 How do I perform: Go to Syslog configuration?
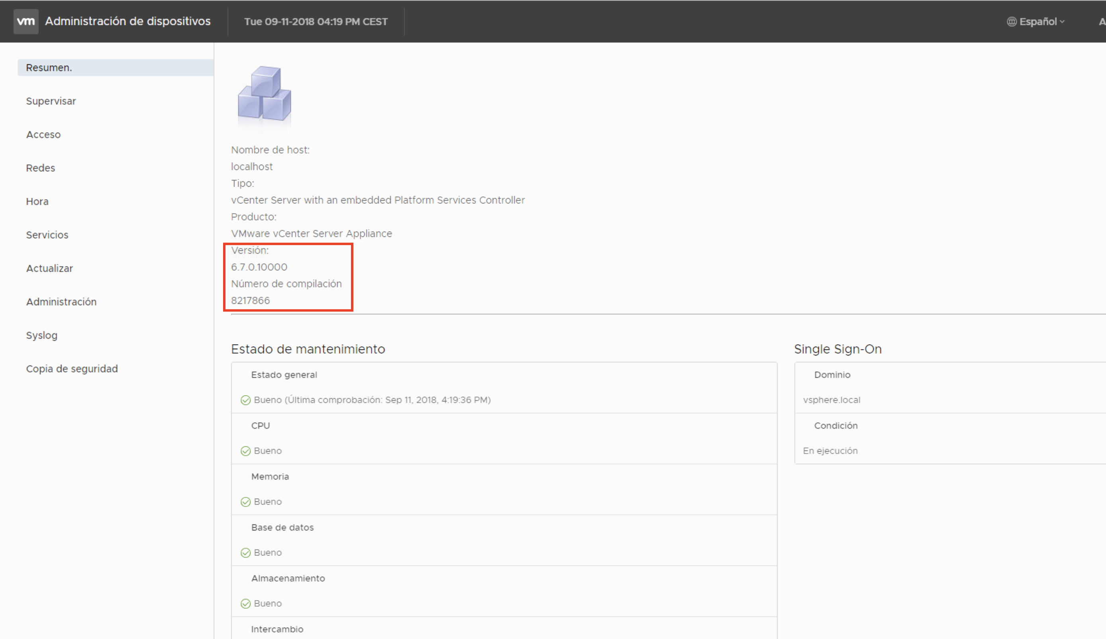(x=41, y=335)
